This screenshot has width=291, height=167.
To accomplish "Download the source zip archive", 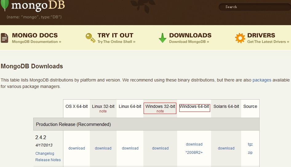I will point(250,153).
